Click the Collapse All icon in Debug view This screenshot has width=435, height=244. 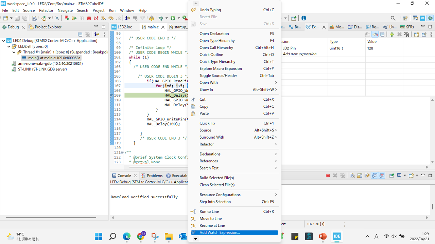pos(80,34)
